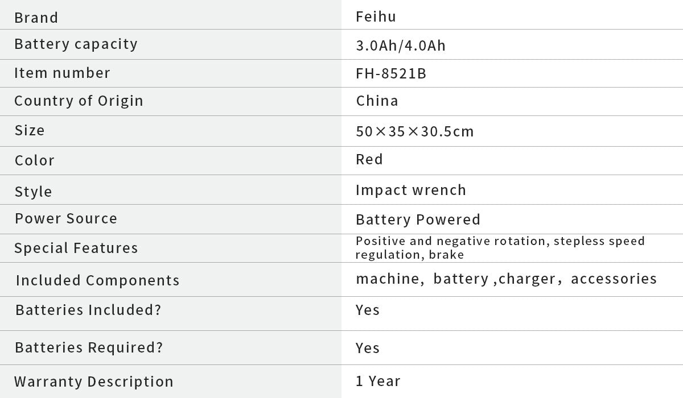
Task: Click the Brand label cell
Action: [36, 18]
